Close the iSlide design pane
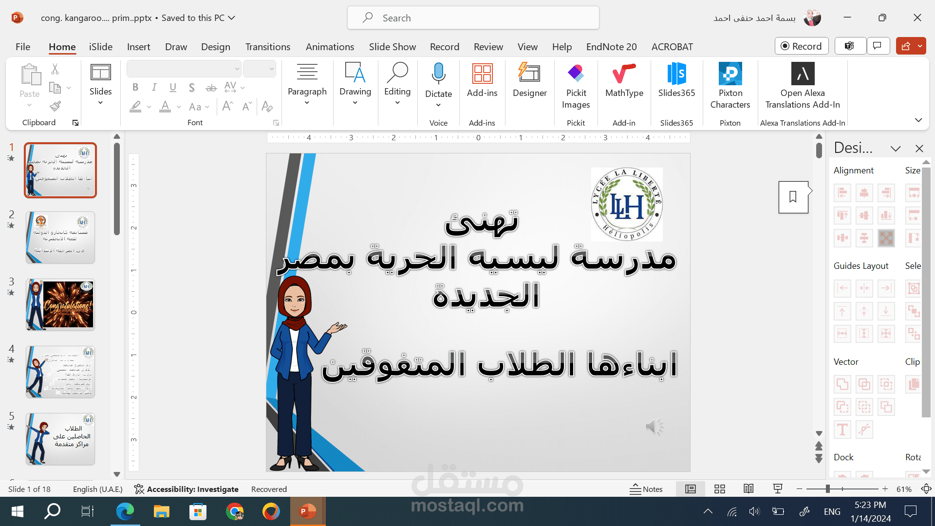935x526 pixels. tap(919, 149)
